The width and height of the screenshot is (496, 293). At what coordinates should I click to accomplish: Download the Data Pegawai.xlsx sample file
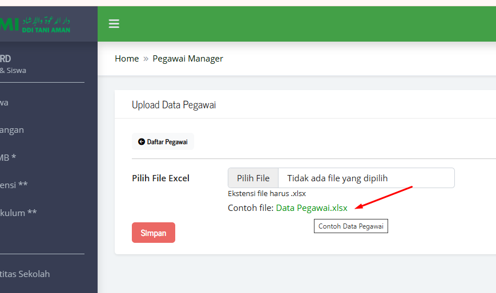point(312,208)
